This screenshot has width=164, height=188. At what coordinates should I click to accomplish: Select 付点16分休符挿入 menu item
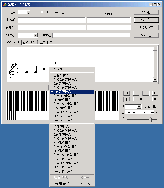(x=72, y=155)
